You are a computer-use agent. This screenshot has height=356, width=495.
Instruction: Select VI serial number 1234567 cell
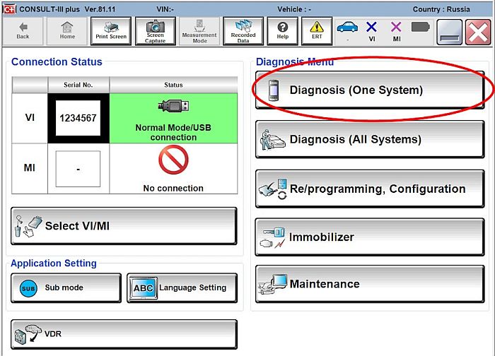point(78,118)
